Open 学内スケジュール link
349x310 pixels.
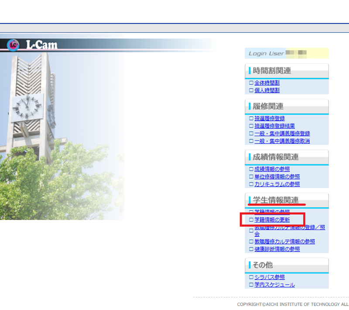click(x=274, y=285)
